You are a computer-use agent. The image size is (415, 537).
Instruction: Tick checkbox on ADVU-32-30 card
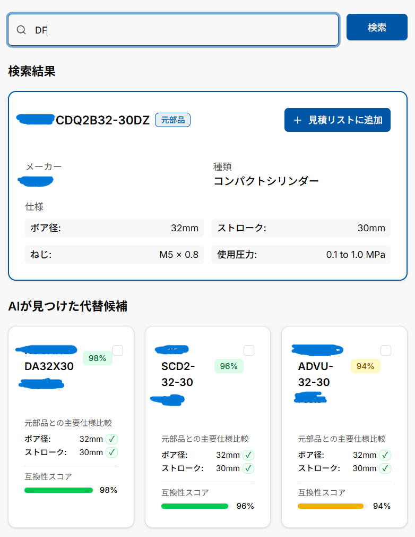[386, 350]
